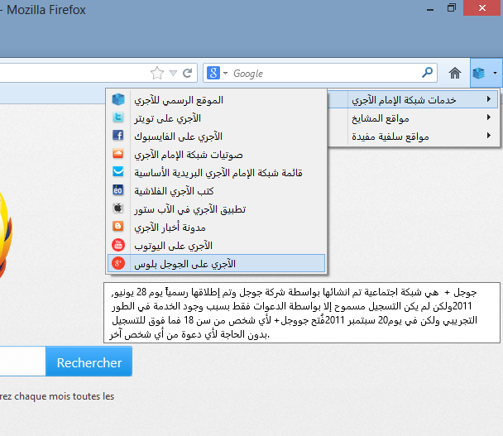Close the Firefox window
503x436 pixels.
(x=482, y=7)
